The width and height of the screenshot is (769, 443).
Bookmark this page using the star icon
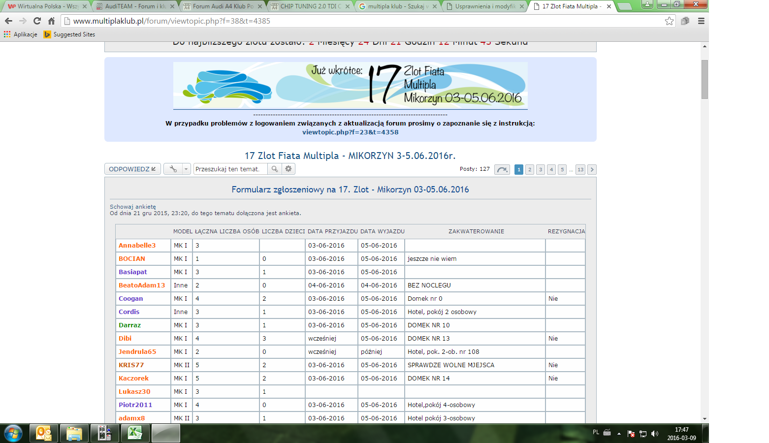pos(669,22)
